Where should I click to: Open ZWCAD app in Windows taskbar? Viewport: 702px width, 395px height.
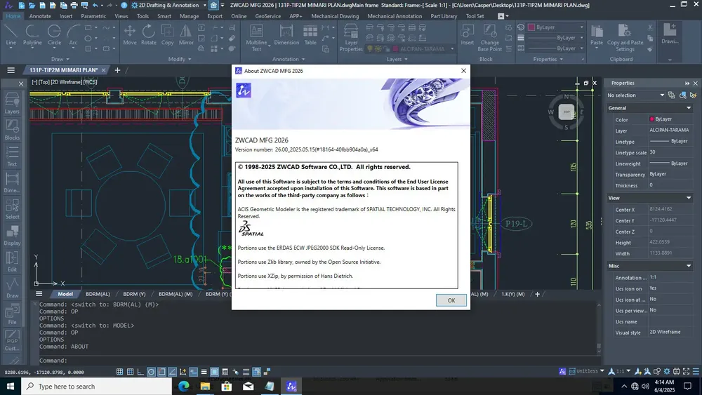291,386
